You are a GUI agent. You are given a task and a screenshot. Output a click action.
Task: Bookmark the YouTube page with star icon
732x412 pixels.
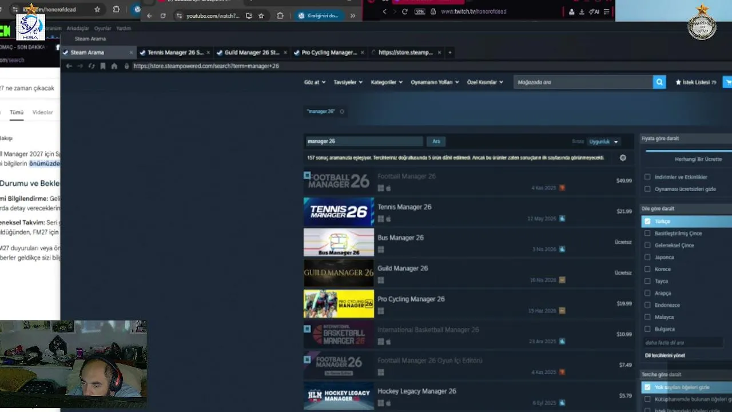click(261, 16)
